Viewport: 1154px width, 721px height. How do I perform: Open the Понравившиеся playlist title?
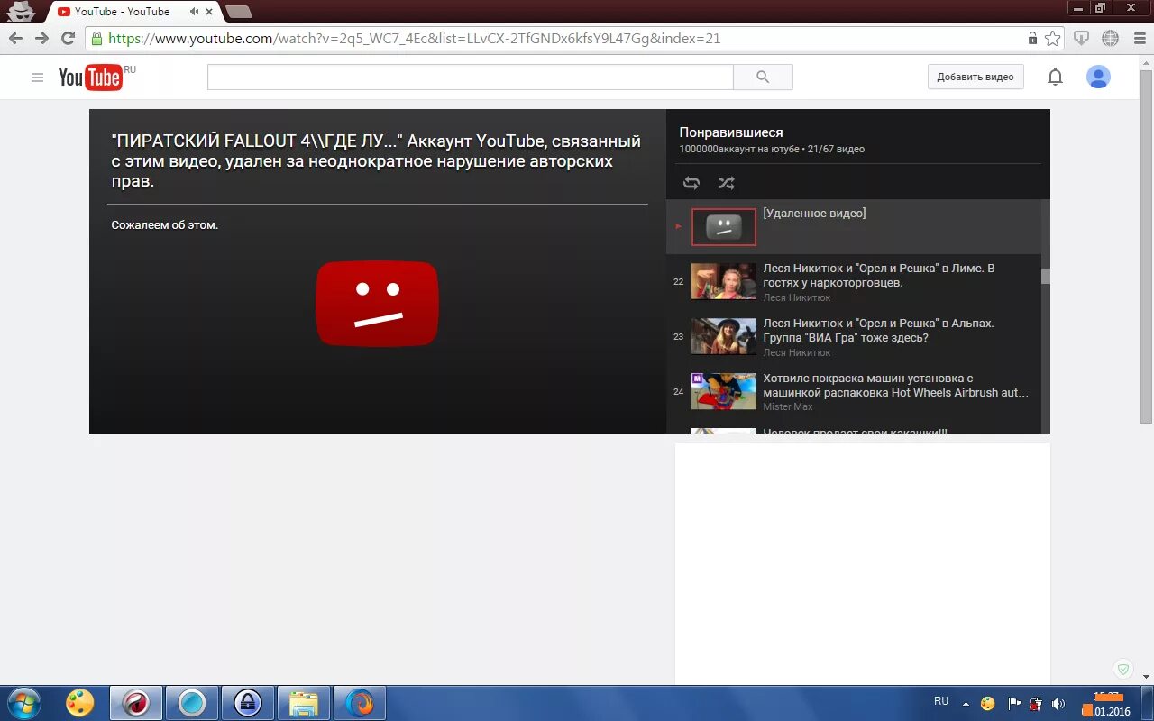coord(731,132)
